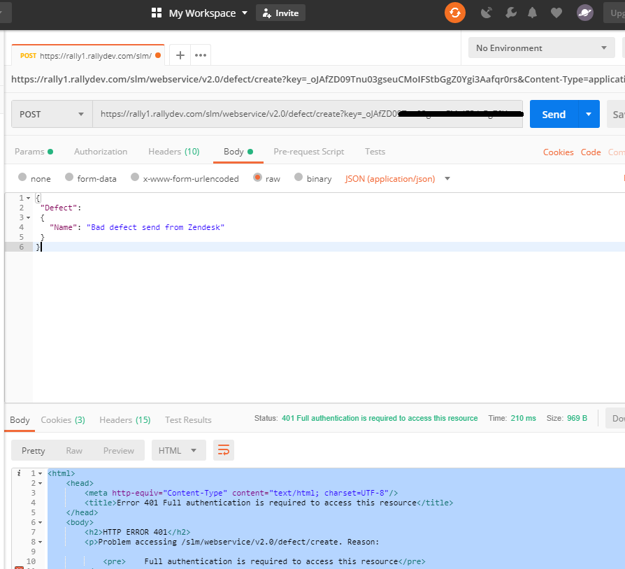Open the No Environment dropdown

coord(540,47)
